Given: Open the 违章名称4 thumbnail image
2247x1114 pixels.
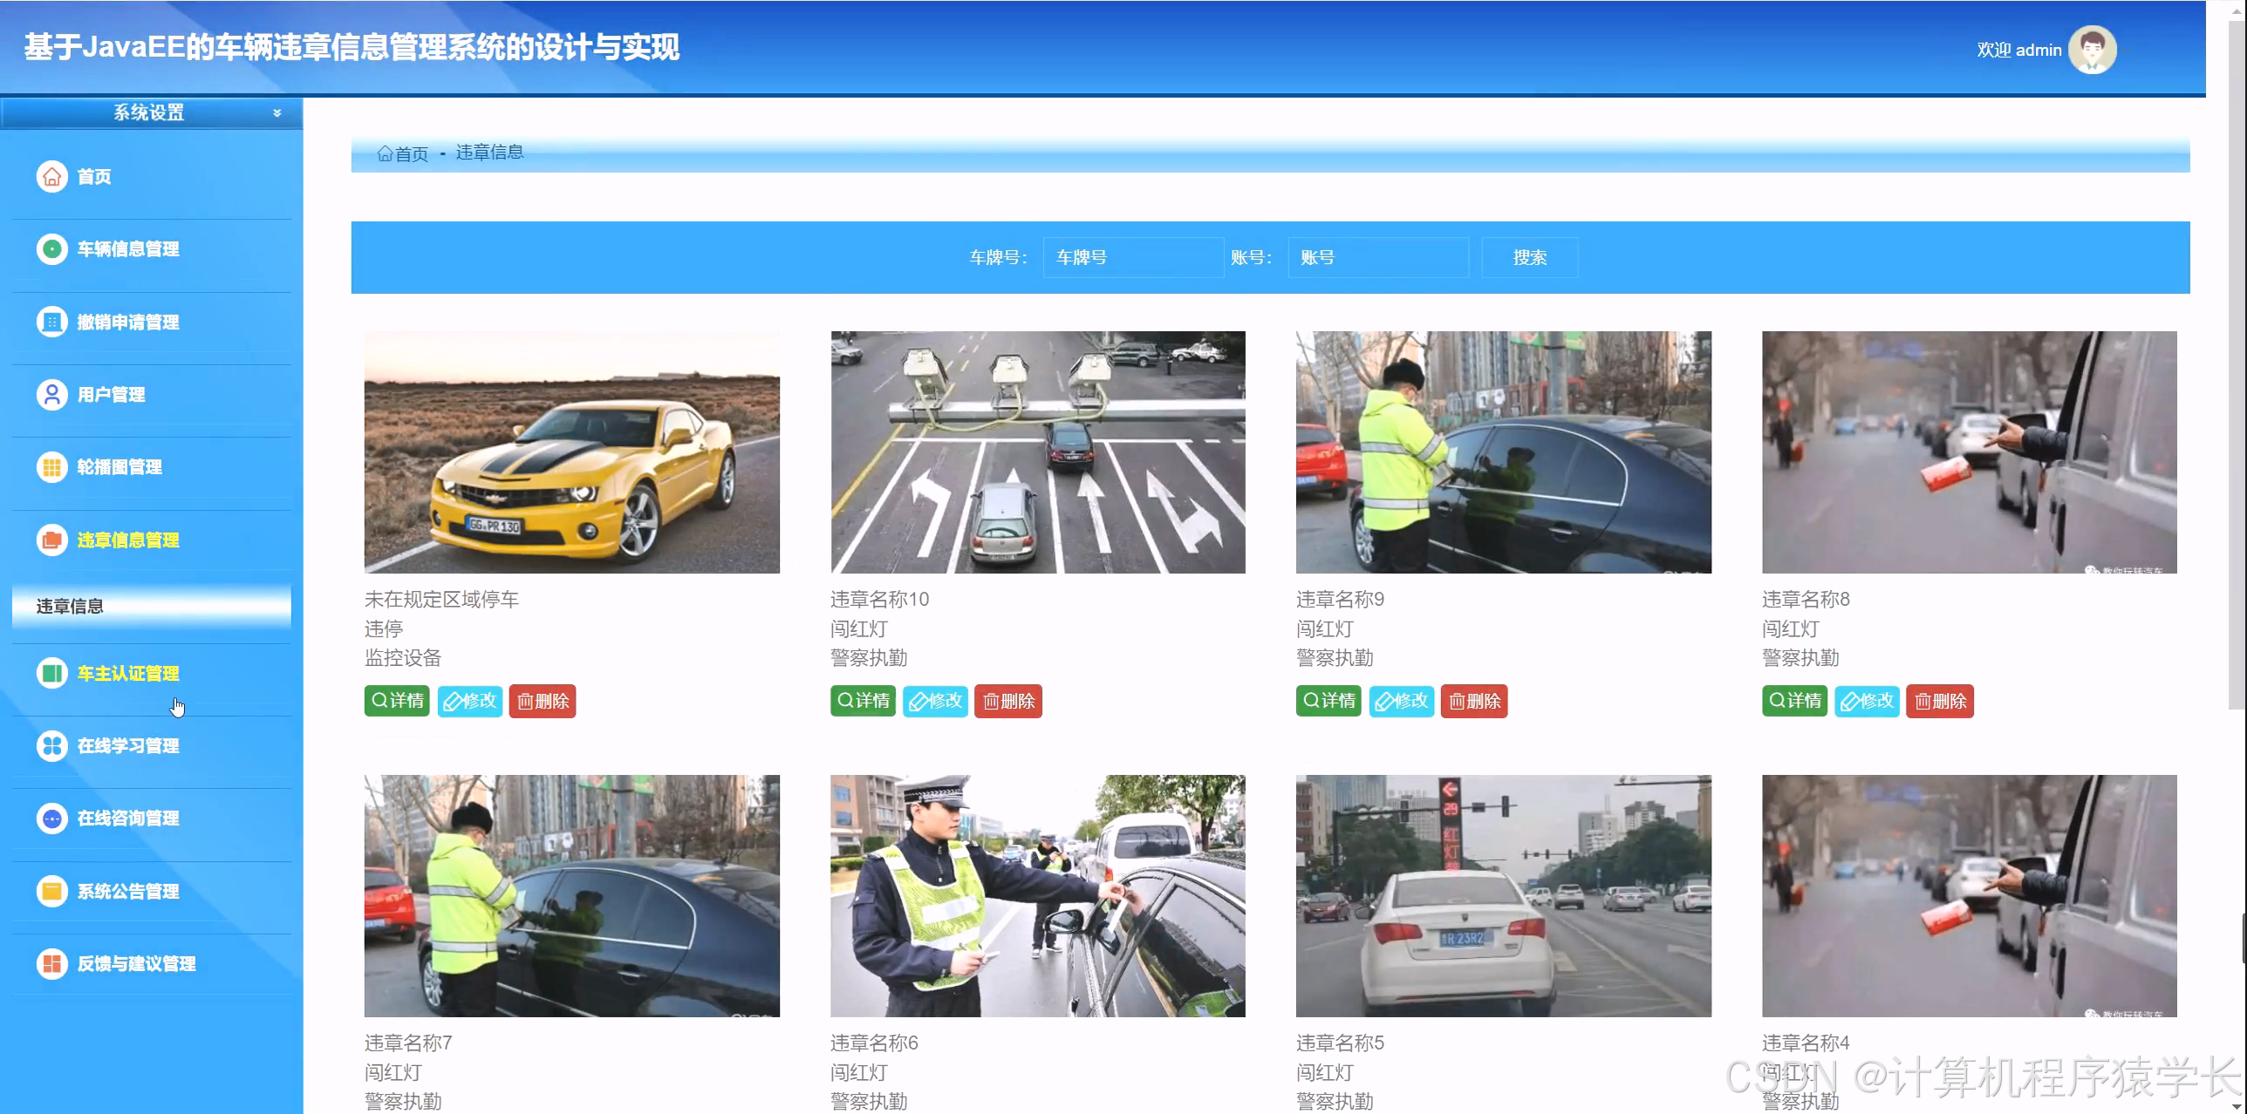Looking at the screenshot, I should point(1970,895).
